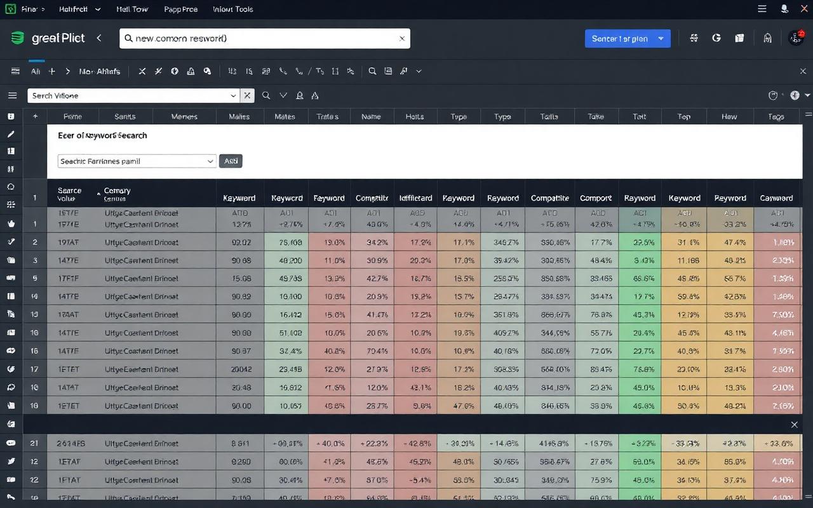Expand the down chevron after the filter search icon
The image size is (813, 508).
[x=283, y=95]
